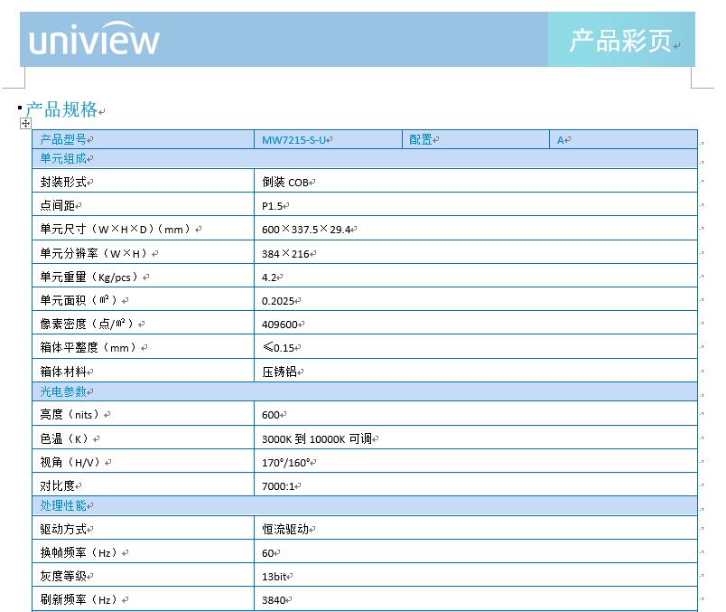Click the 170°/160° viewing angle value
The height and width of the screenshot is (612, 726).
[x=286, y=462]
